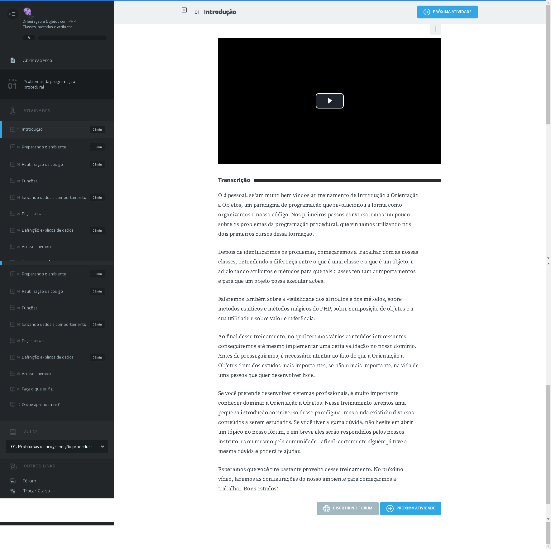Select the Introdução activity in sidebar
This screenshot has height=549, width=551.
click(32, 129)
